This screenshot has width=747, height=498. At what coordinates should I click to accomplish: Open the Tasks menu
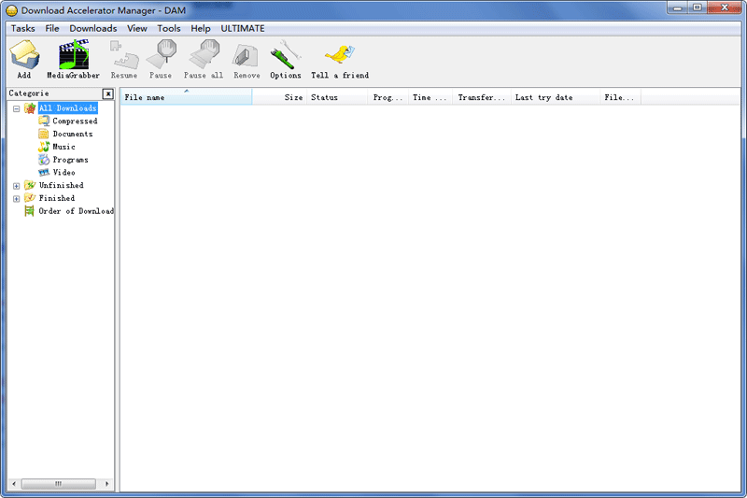[22, 29]
